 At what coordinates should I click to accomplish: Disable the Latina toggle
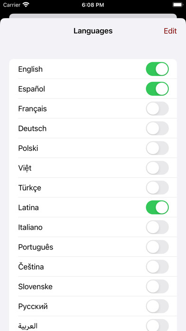158,207
